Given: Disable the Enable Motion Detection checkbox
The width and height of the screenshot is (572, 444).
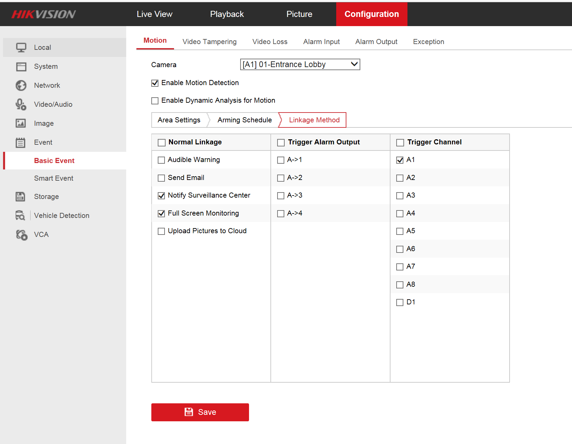Looking at the screenshot, I should point(155,83).
